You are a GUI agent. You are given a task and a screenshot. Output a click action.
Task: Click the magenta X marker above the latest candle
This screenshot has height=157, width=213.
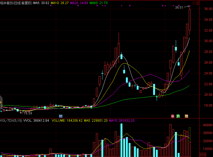(x=190, y=6)
